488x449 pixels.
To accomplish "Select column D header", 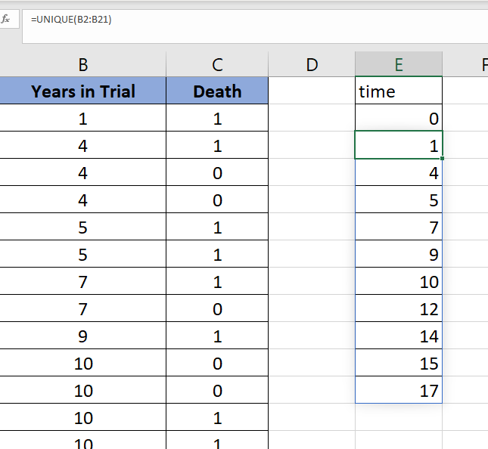I will (x=312, y=64).
